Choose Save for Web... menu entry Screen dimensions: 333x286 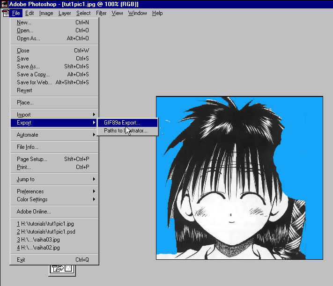(x=55, y=82)
